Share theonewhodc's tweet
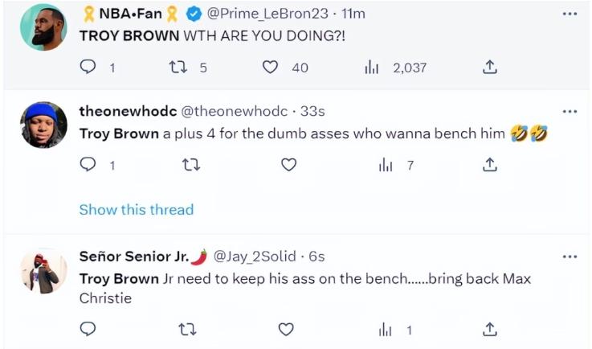This screenshot has width=592, height=349. (x=489, y=165)
